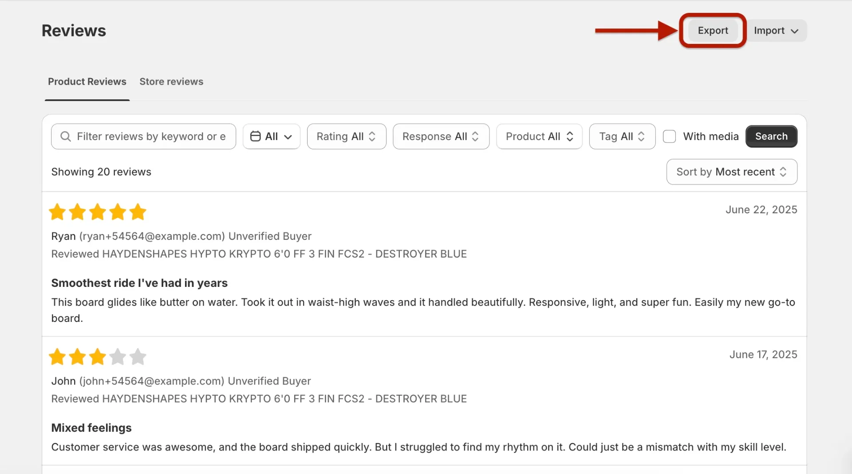Click Ryan's first rating star
The width and height of the screenshot is (852, 474).
(x=57, y=212)
